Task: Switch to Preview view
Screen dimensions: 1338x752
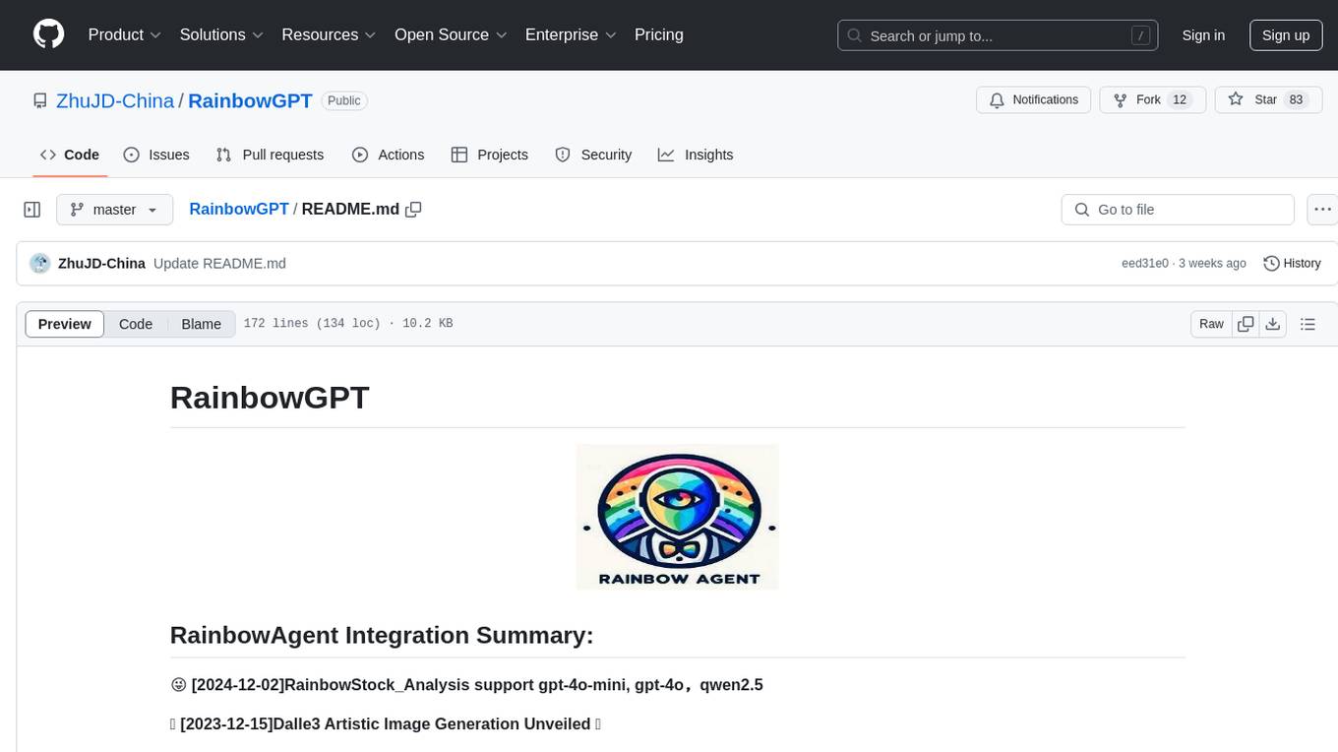Action: pyautogui.click(x=65, y=324)
